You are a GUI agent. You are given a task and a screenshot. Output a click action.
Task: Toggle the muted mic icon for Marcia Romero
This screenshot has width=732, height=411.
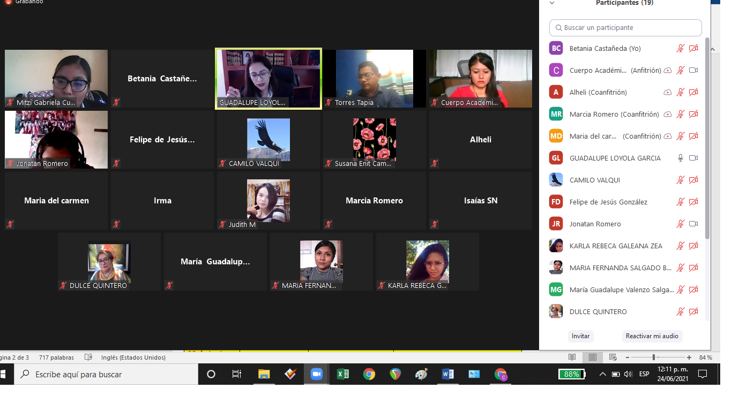click(681, 115)
